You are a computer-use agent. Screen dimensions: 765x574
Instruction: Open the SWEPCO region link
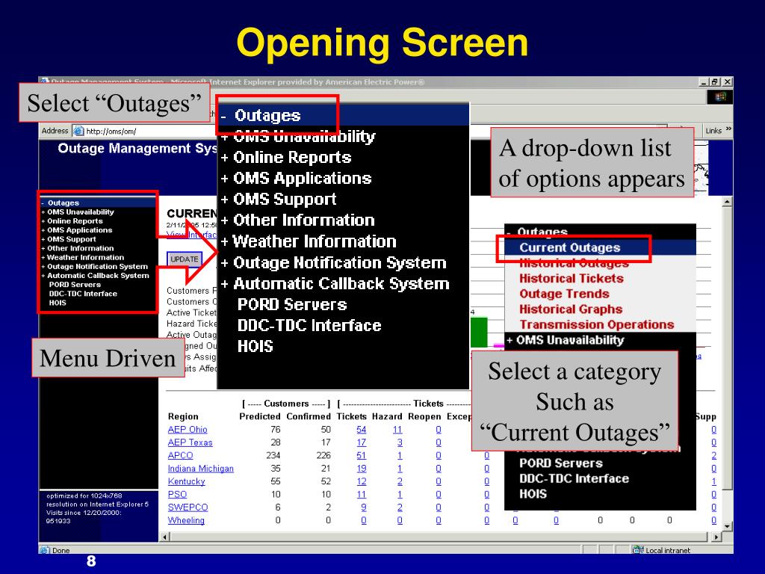[x=188, y=507]
